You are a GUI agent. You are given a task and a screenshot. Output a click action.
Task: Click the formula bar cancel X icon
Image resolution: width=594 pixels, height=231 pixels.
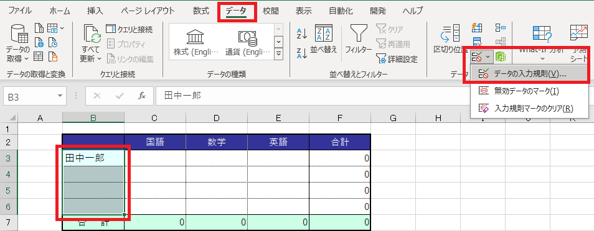click(x=97, y=96)
